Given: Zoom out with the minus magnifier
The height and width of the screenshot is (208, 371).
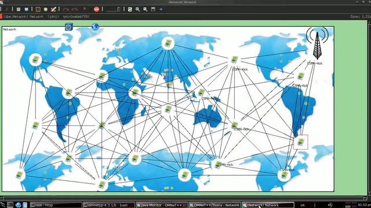Looking at the screenshot, I should pyautogui.click(x=146, y=9).
